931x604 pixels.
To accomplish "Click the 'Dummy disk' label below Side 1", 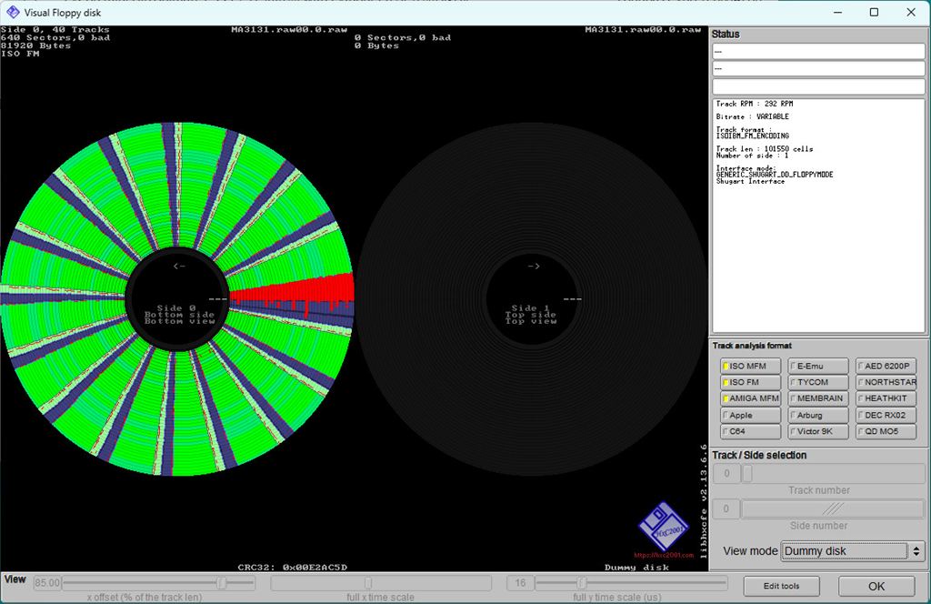I will coord(636,568).
